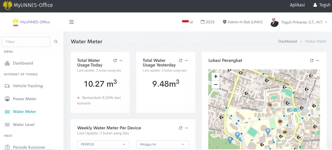The height and width of the screenshot is (150, 332).
Task: Refresh the Lokasi Perangkat map card
Action: (x=312, y=60)
